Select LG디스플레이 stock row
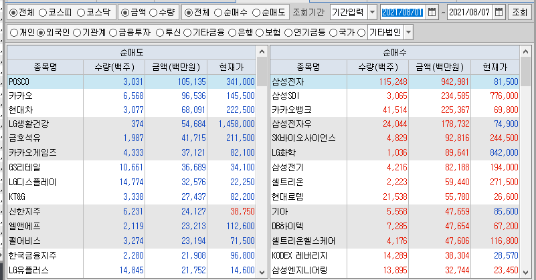 pos(132,182)
